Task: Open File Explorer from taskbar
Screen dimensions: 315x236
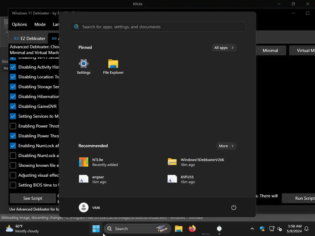Action: click(x=179, y=229)
